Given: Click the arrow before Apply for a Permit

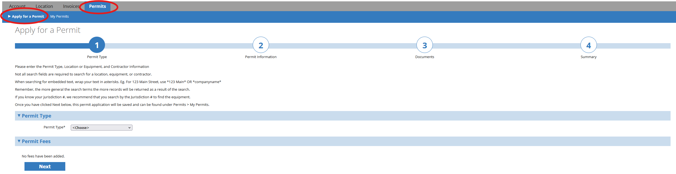Looking at the screenshot, I should pos(10,16).
